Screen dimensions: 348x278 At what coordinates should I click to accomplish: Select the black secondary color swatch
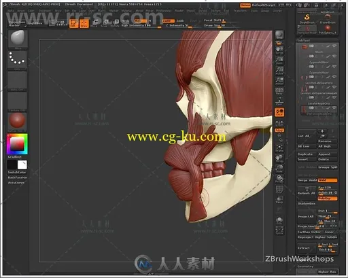[x=12, y=165]
